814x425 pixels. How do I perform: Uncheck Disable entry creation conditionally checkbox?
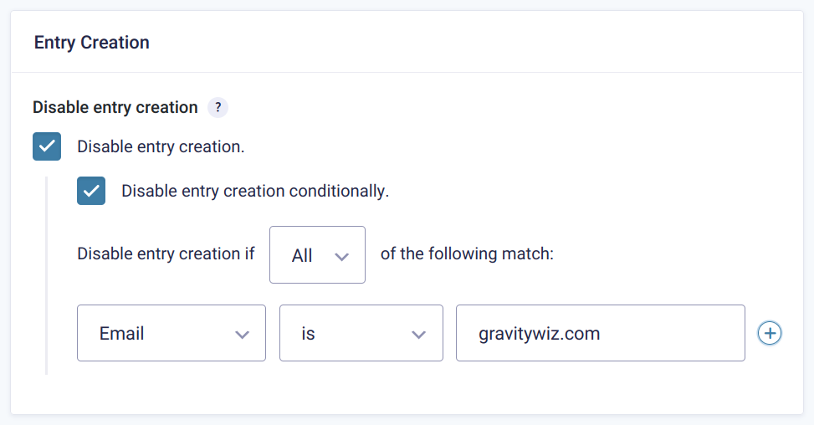[x=91, y=191]
